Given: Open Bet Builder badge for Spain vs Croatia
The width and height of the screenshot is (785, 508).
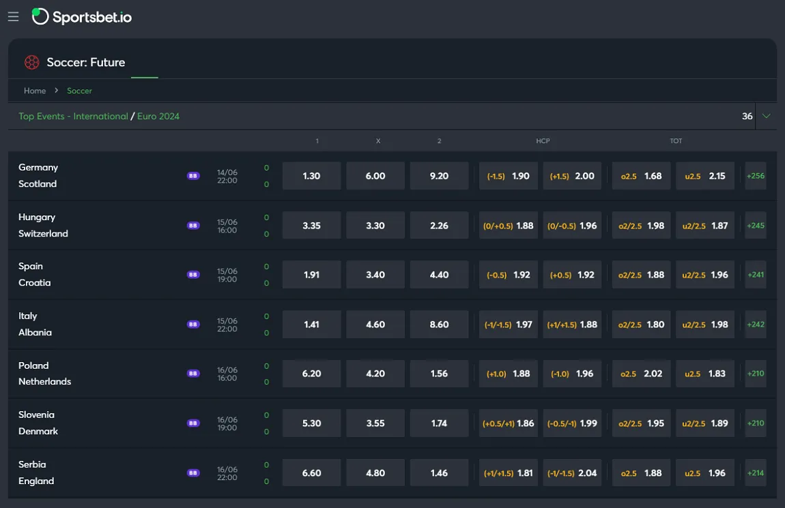Looking at the screenshot, I should coord(193,274).
